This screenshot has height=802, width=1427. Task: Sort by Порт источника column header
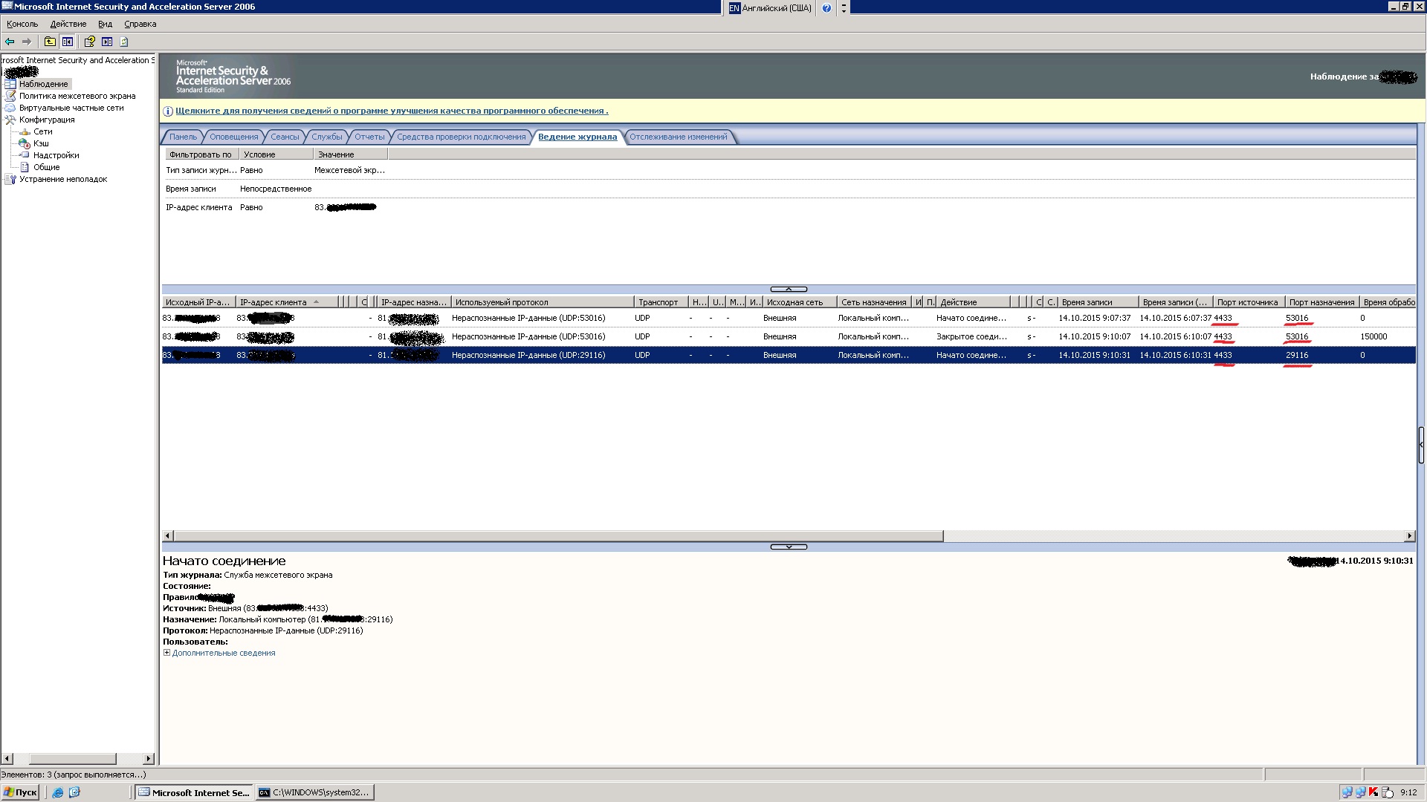click(x=1249, y=302)
